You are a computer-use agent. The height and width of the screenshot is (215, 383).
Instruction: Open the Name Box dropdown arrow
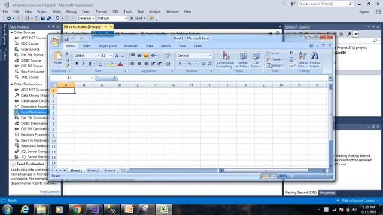(x=92, y=78)
